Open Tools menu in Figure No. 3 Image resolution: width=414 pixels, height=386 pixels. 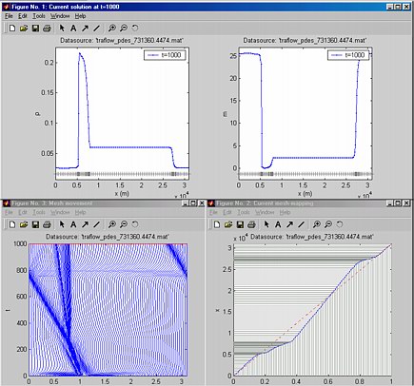pyautogui.click(x=39, y=212)
